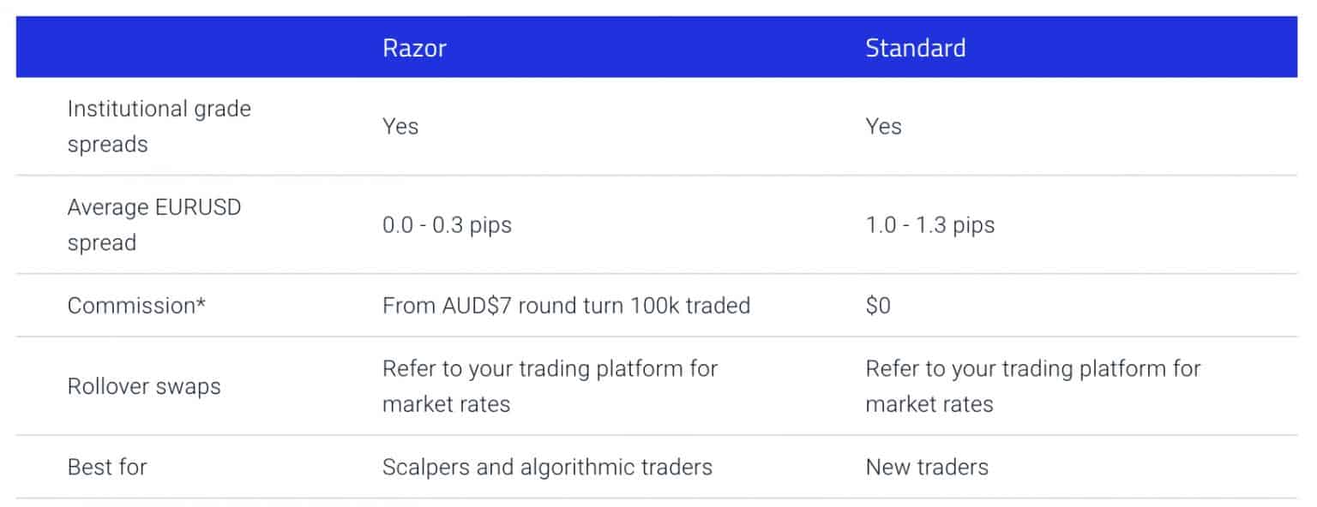Select the 1.0 - 1.3 pips value
1317x507 pixels.
point(929,225)
